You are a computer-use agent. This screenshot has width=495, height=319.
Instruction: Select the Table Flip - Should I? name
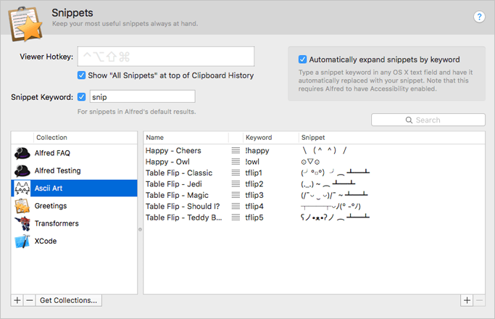click(x=183, y=206)
